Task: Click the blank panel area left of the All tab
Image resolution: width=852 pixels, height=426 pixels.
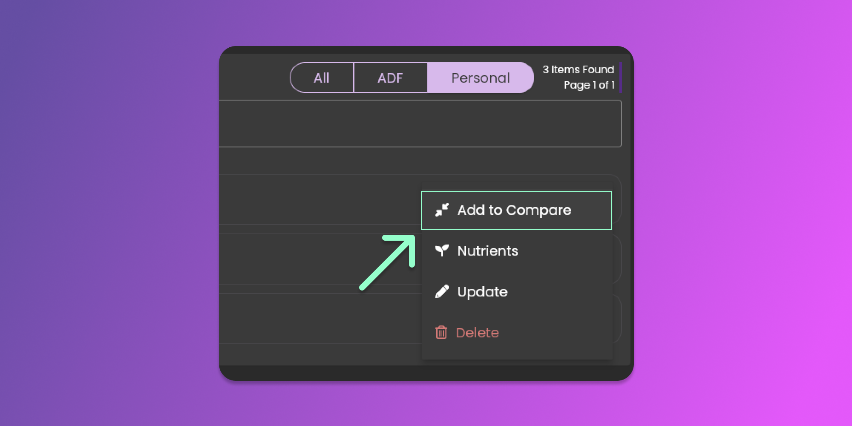Action: click(254, 78)
